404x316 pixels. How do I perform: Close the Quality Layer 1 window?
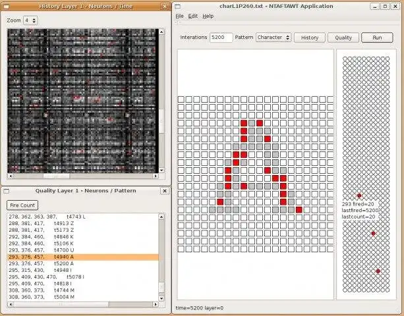click(165, 191)
